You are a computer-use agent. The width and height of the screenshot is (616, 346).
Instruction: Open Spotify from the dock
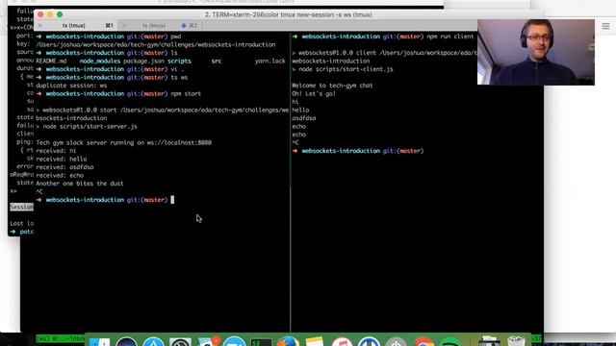(449, 342)
